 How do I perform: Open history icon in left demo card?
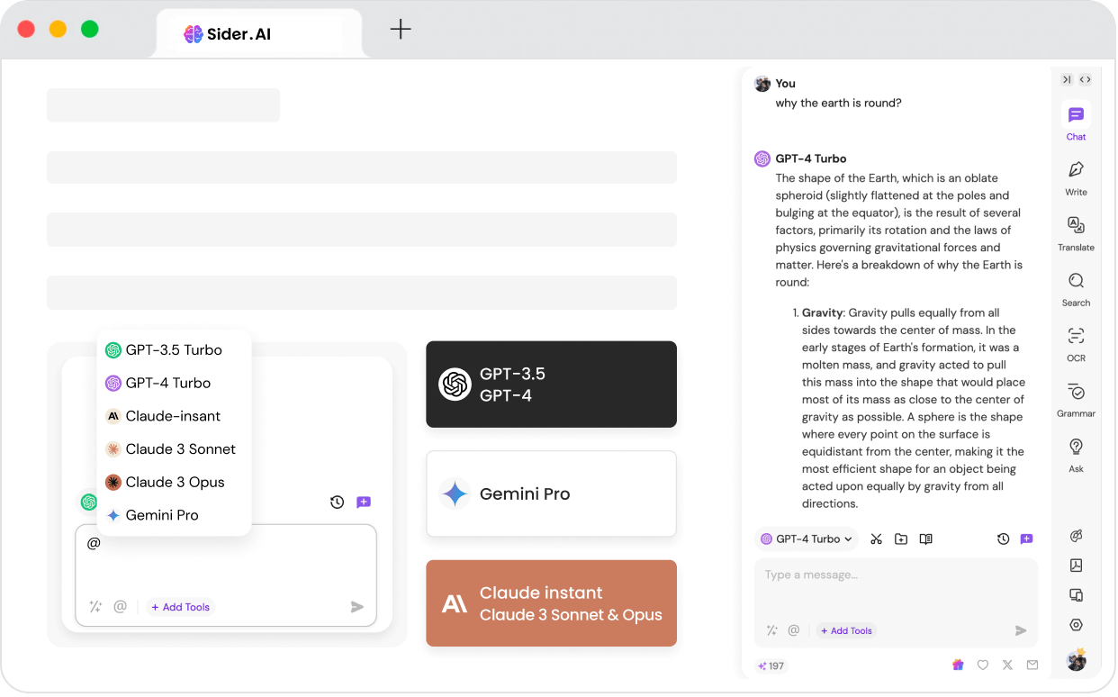coord(337,502)
